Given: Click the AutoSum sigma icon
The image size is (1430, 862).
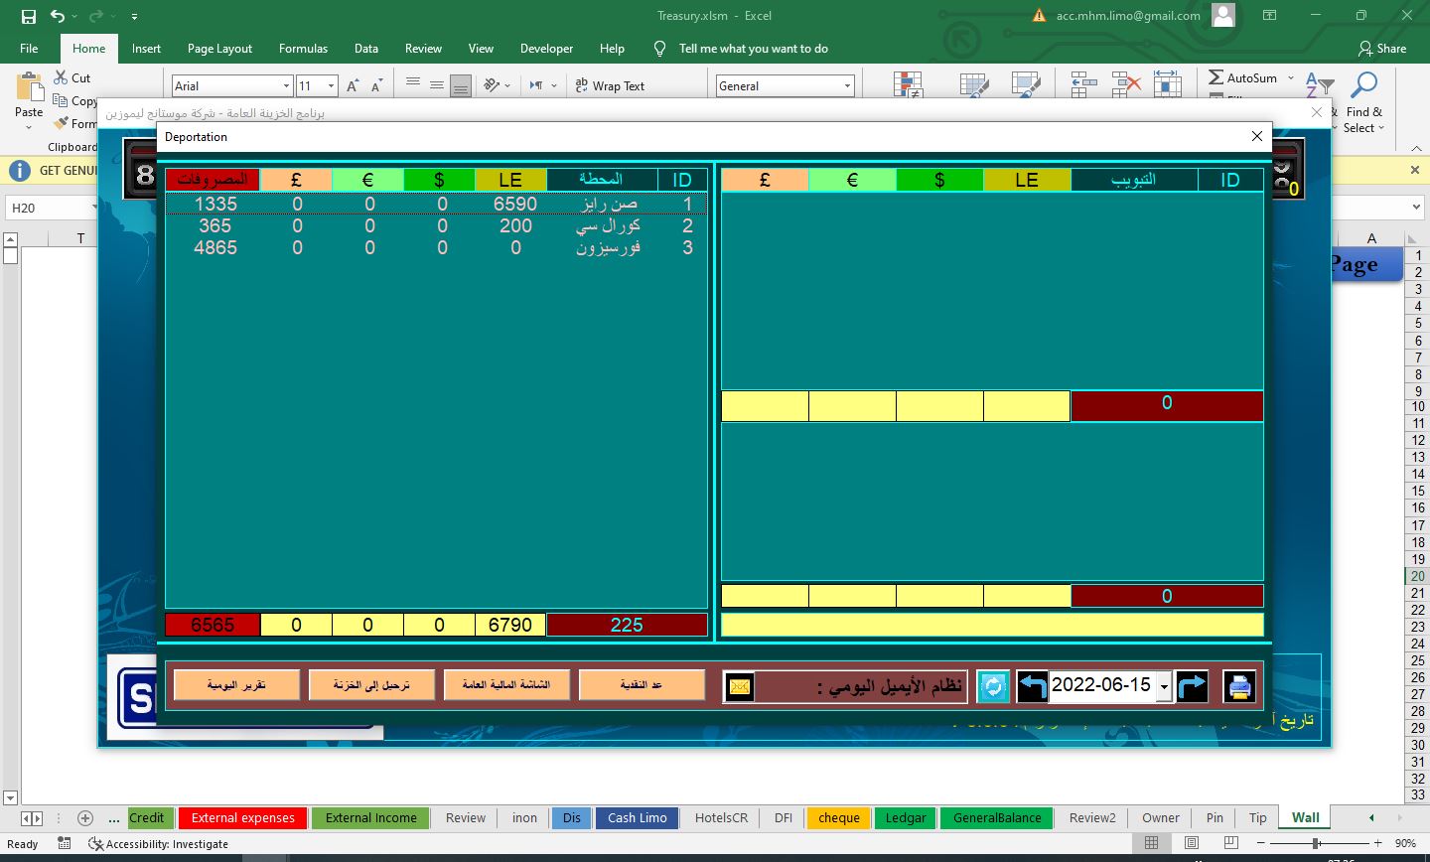Looking at the screenshot, I should pos(1216,77).
